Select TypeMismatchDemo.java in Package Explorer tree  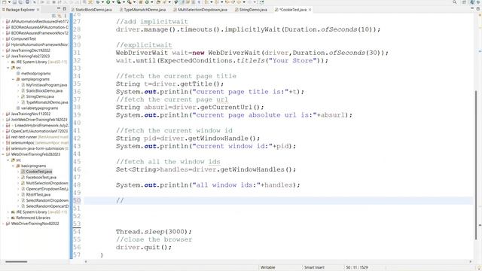[x=47, y=102]
